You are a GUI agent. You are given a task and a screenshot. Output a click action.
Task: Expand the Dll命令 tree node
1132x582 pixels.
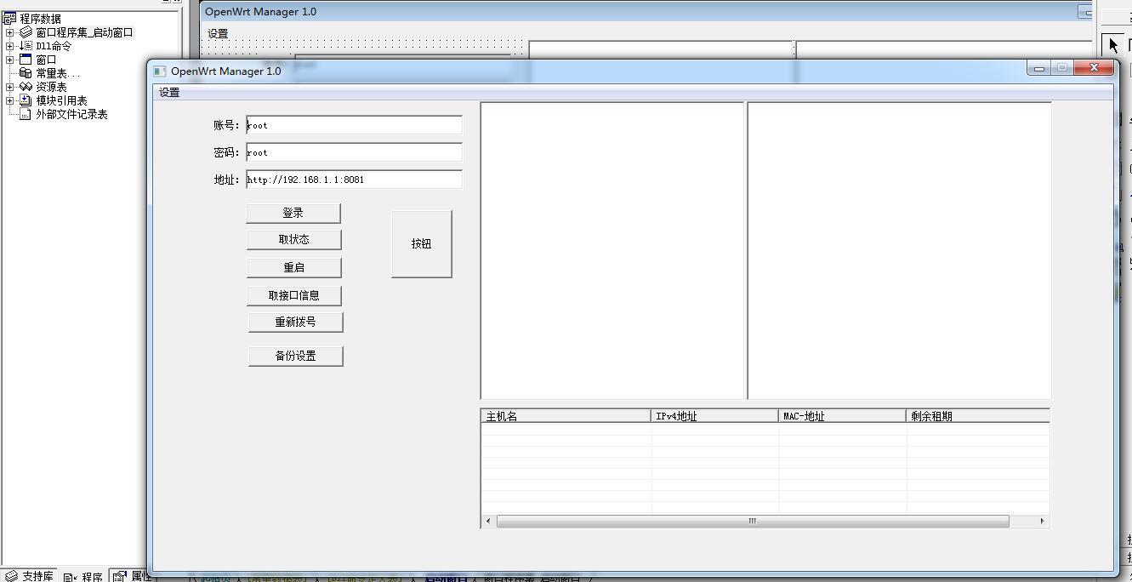click(9, 46)
